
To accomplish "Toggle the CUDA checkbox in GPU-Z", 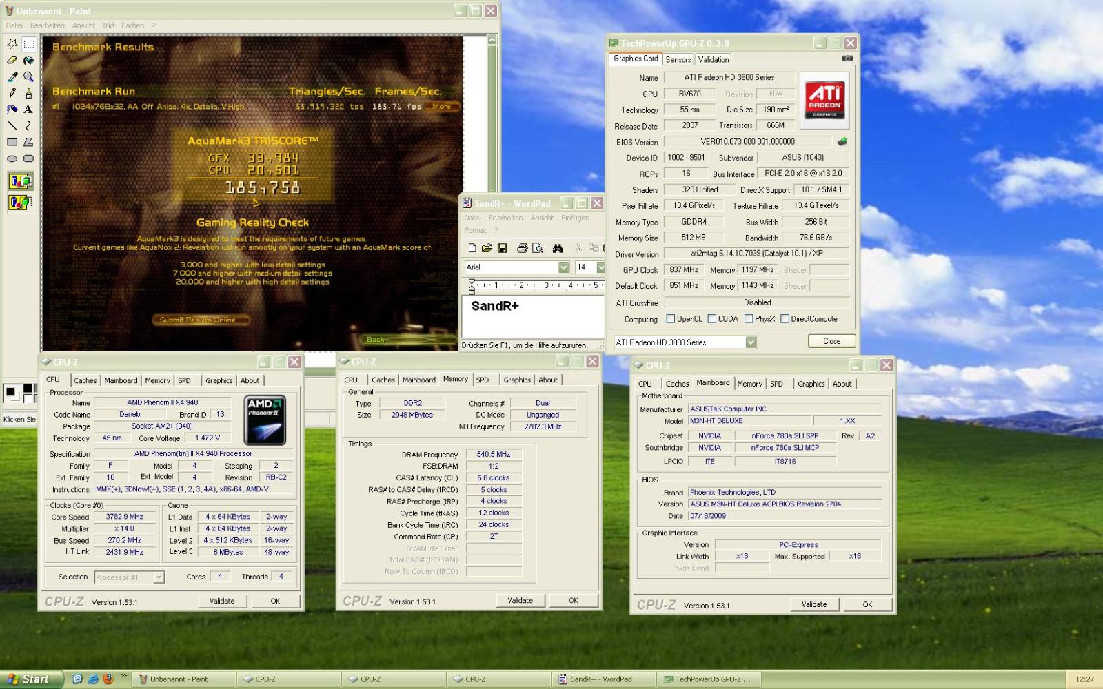I will click(712, 319).
